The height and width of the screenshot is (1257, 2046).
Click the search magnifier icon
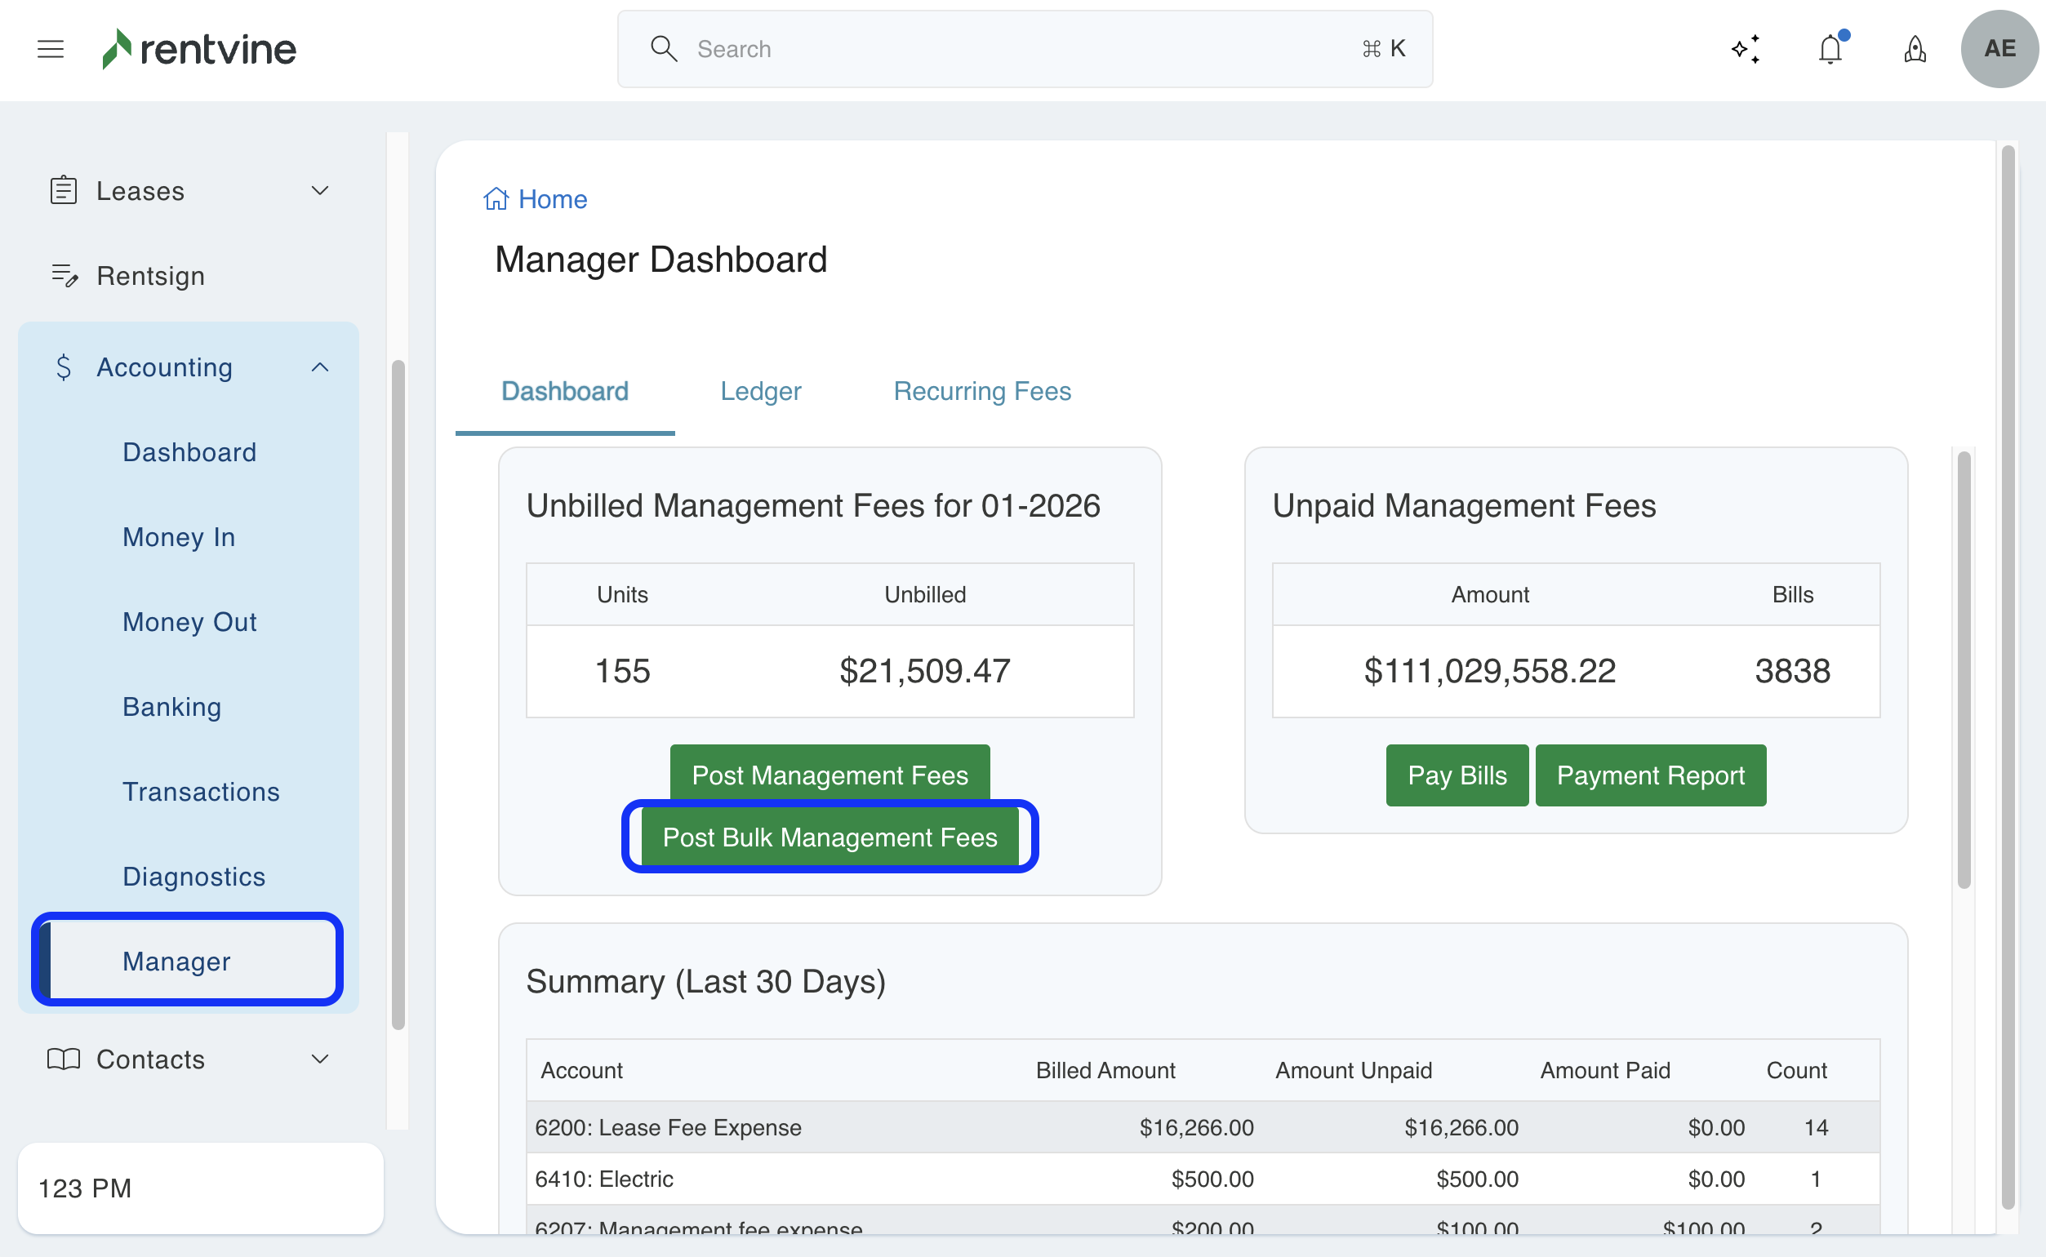pyautogui.click(x=664, y=49)
